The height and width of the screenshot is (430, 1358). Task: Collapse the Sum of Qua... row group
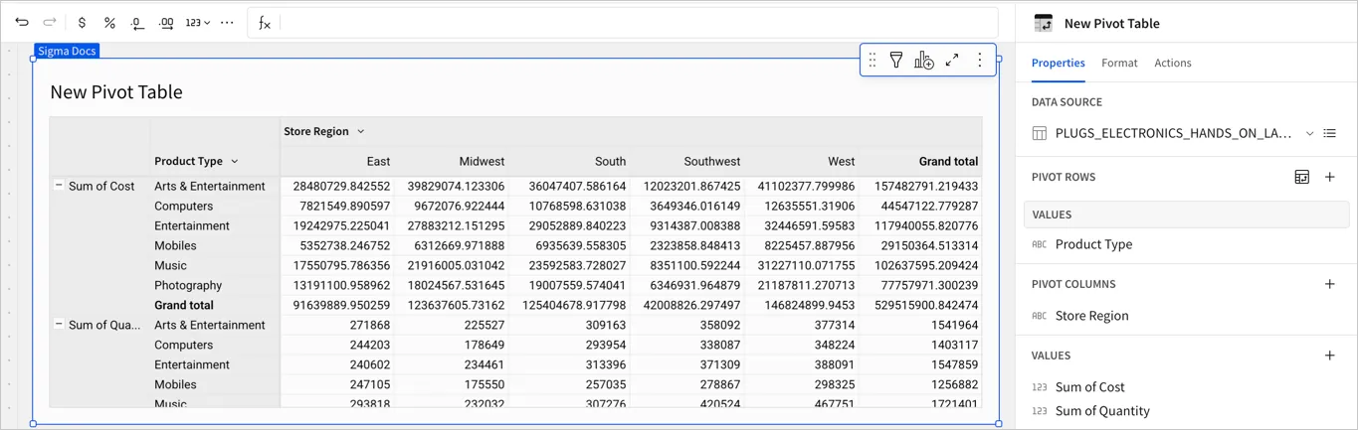(59, 325)
